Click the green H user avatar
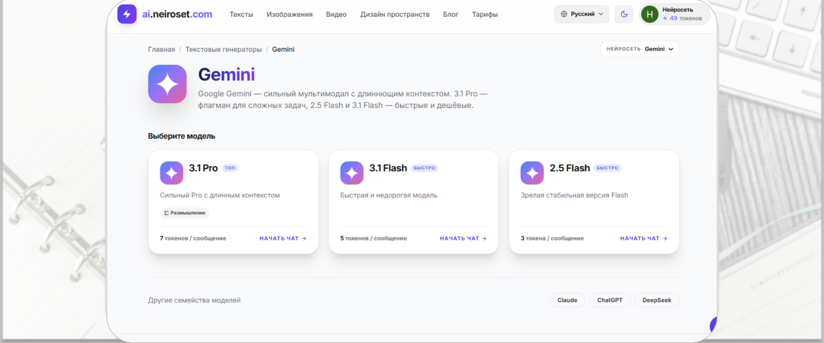 [650, 14]
